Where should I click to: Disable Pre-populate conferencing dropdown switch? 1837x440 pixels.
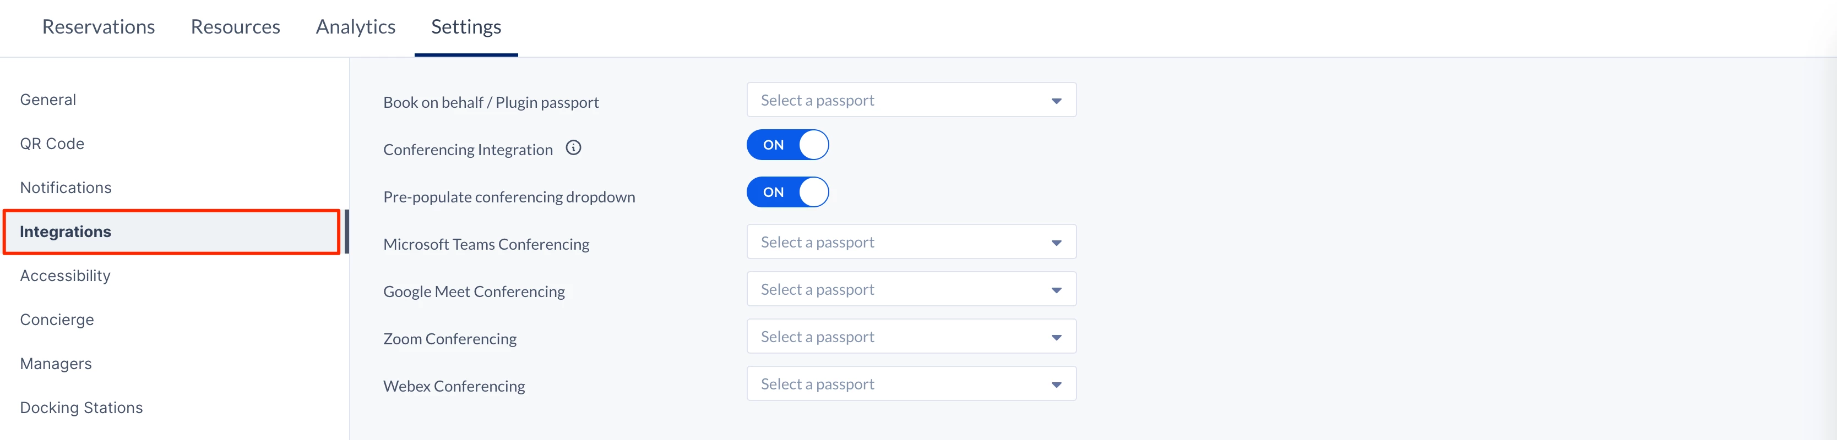click(x=787, y=193)
